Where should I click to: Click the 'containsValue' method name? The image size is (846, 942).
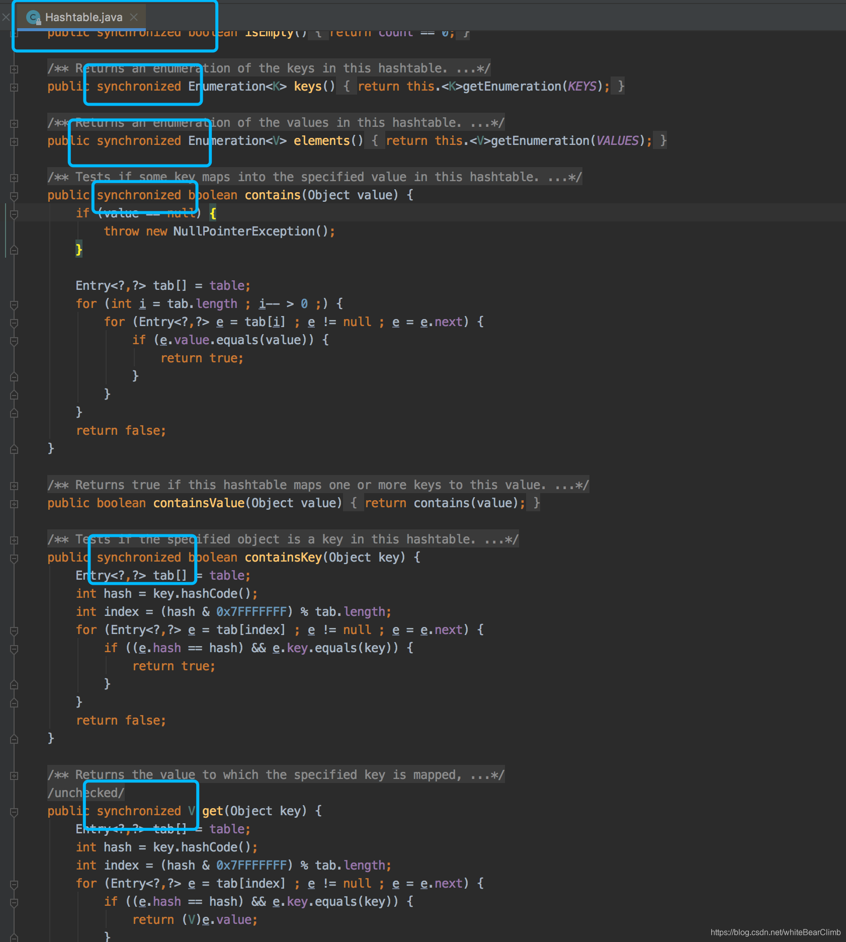199,503
